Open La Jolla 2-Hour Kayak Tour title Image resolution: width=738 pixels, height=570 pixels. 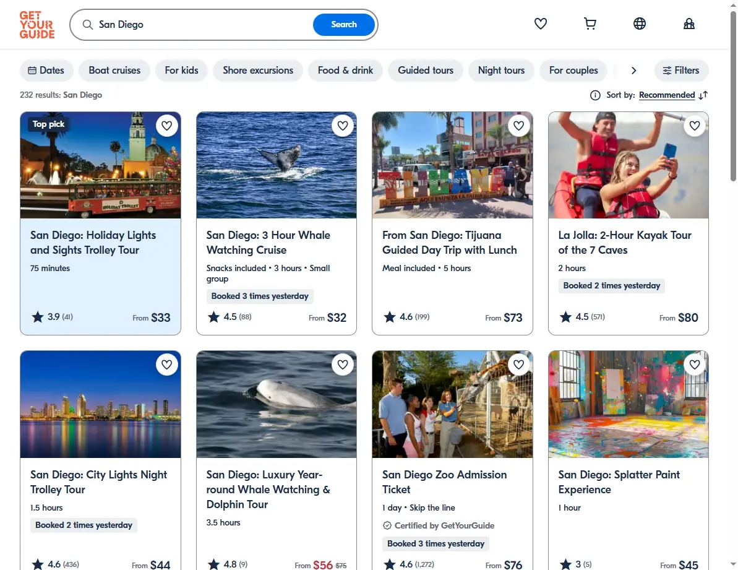click(x=625, y=243)
